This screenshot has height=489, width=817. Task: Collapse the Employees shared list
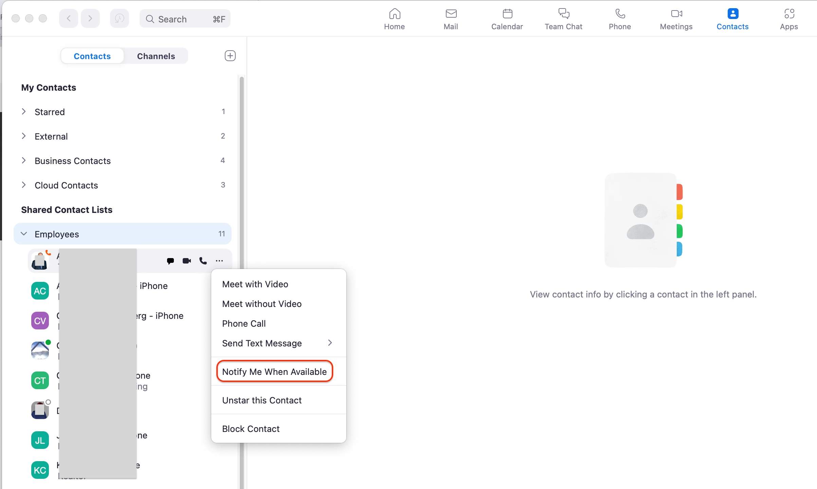[24, 234]
